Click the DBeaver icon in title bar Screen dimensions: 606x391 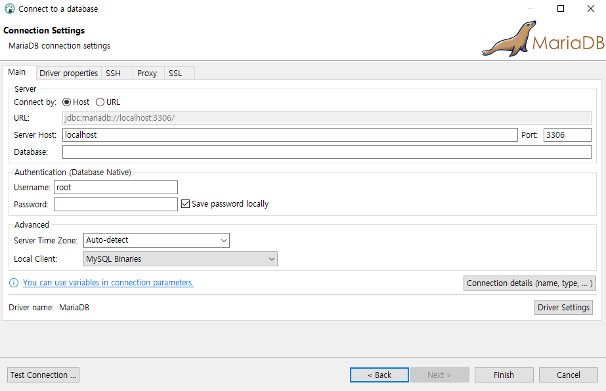pos(10,9)
